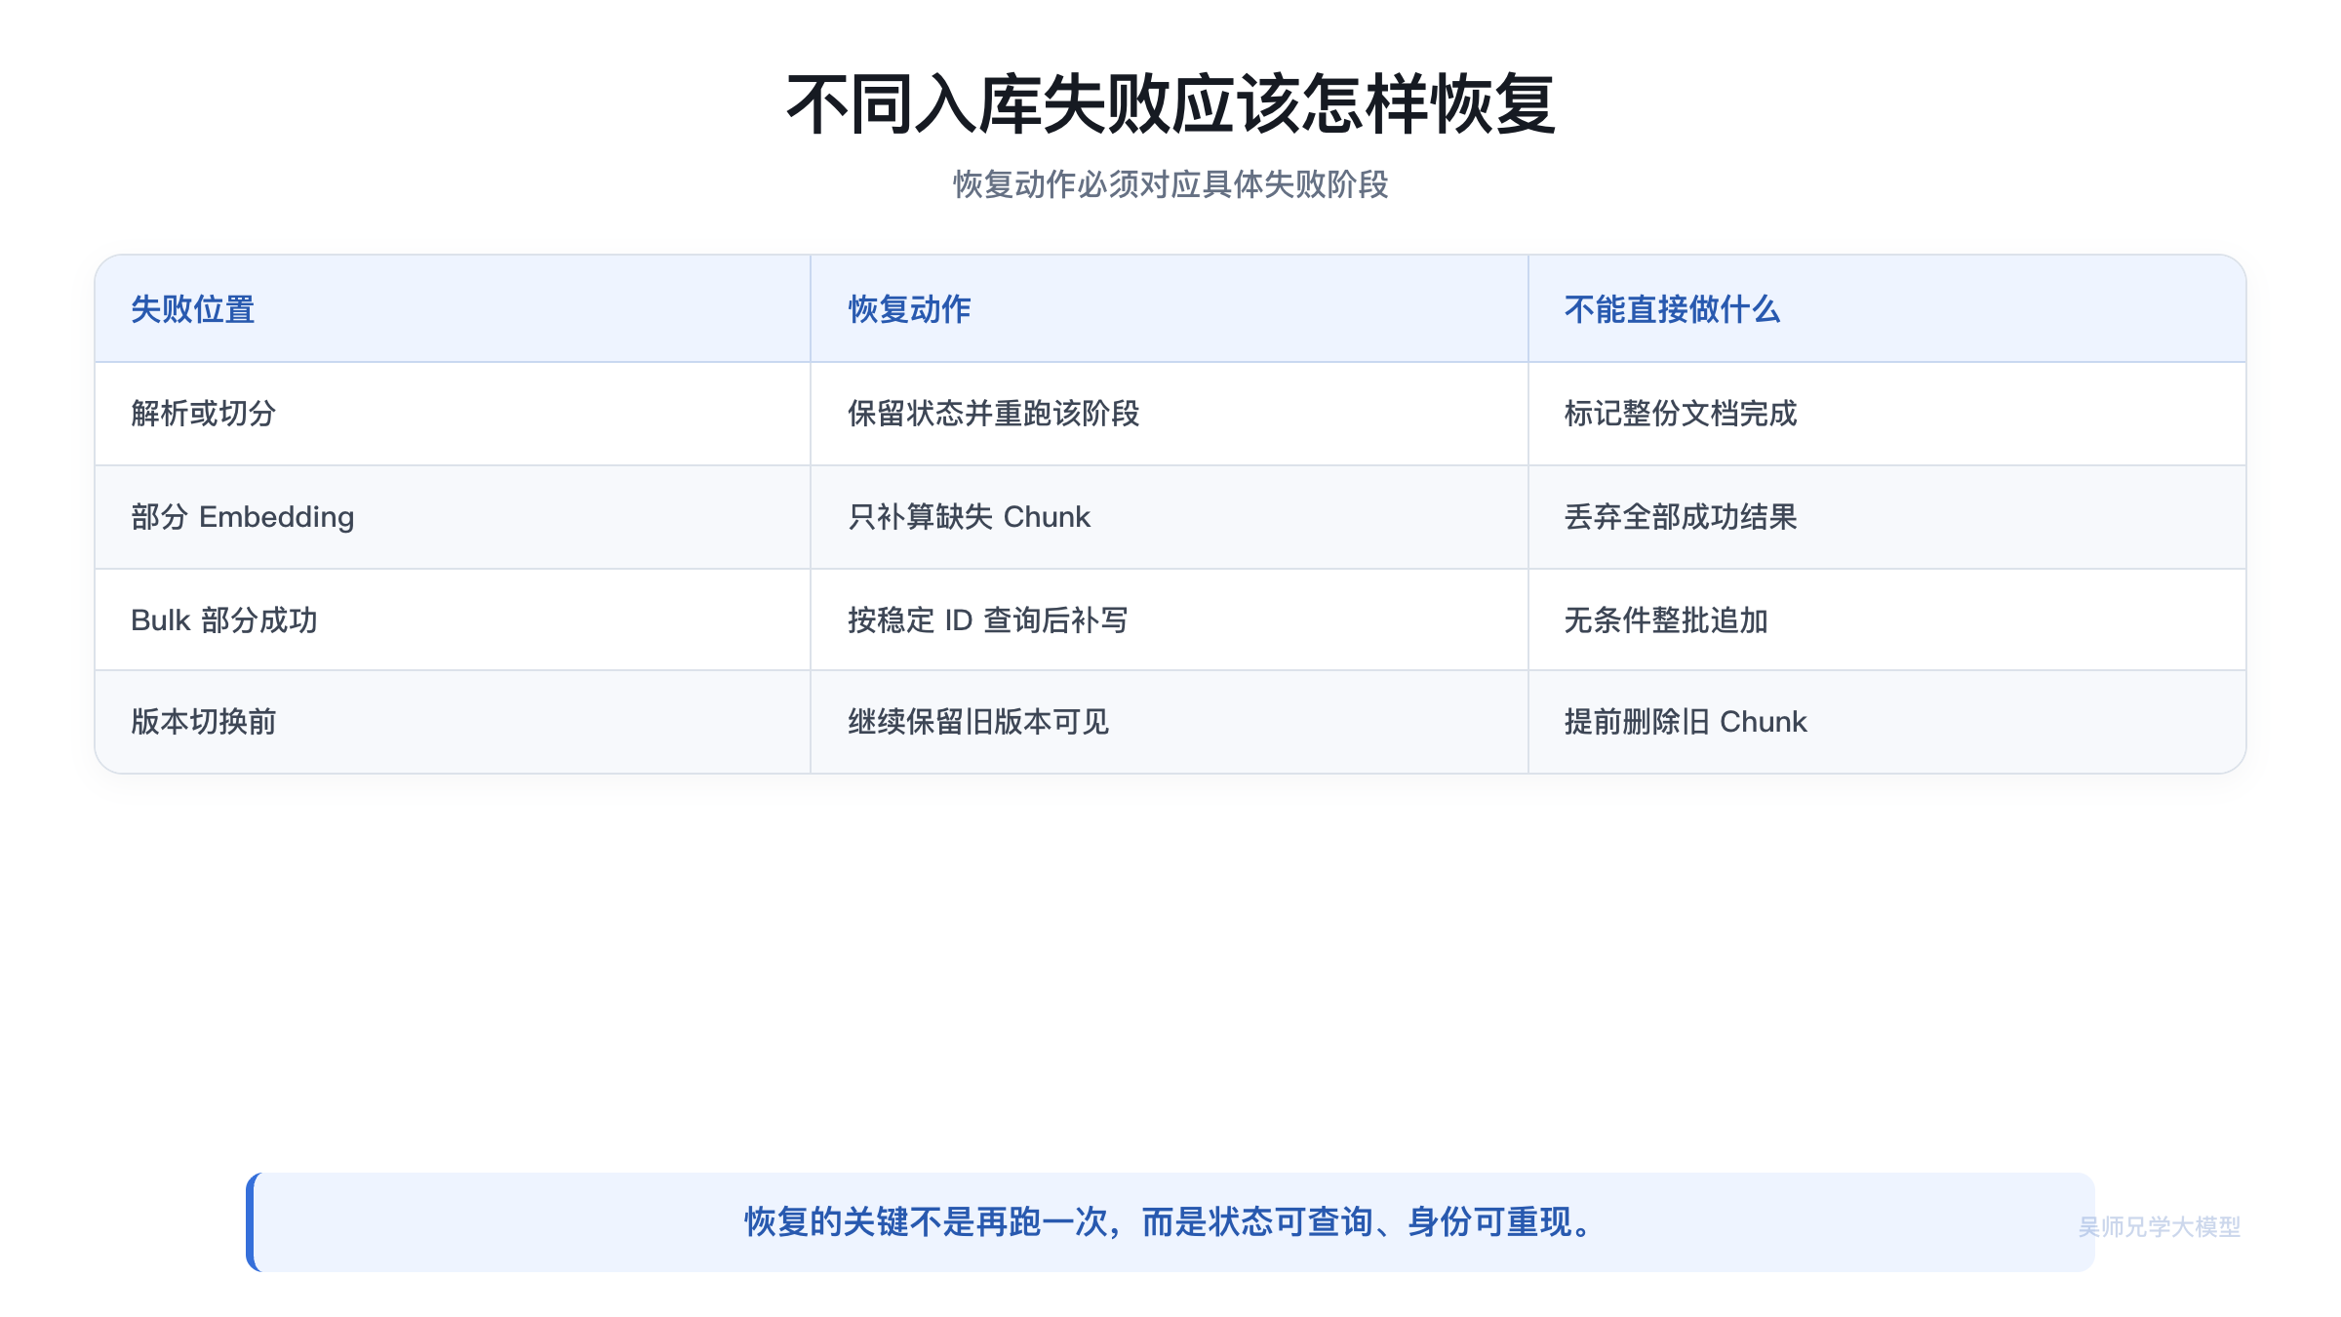Click the 丢弃全部成功结果 cell
This screenshot has height=1317, width=2341.
point(1887,517)
